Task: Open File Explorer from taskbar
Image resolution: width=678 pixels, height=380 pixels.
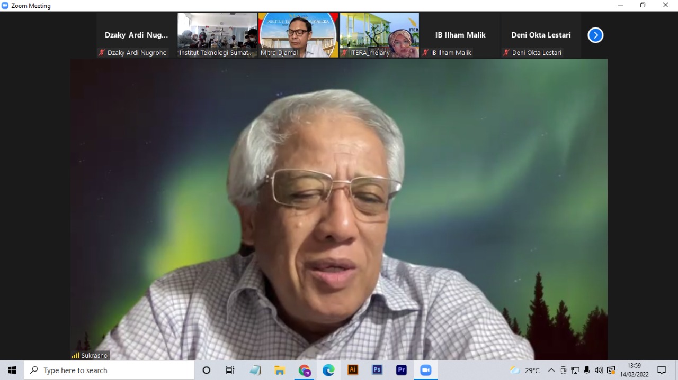Action: (x=280, y=370)
